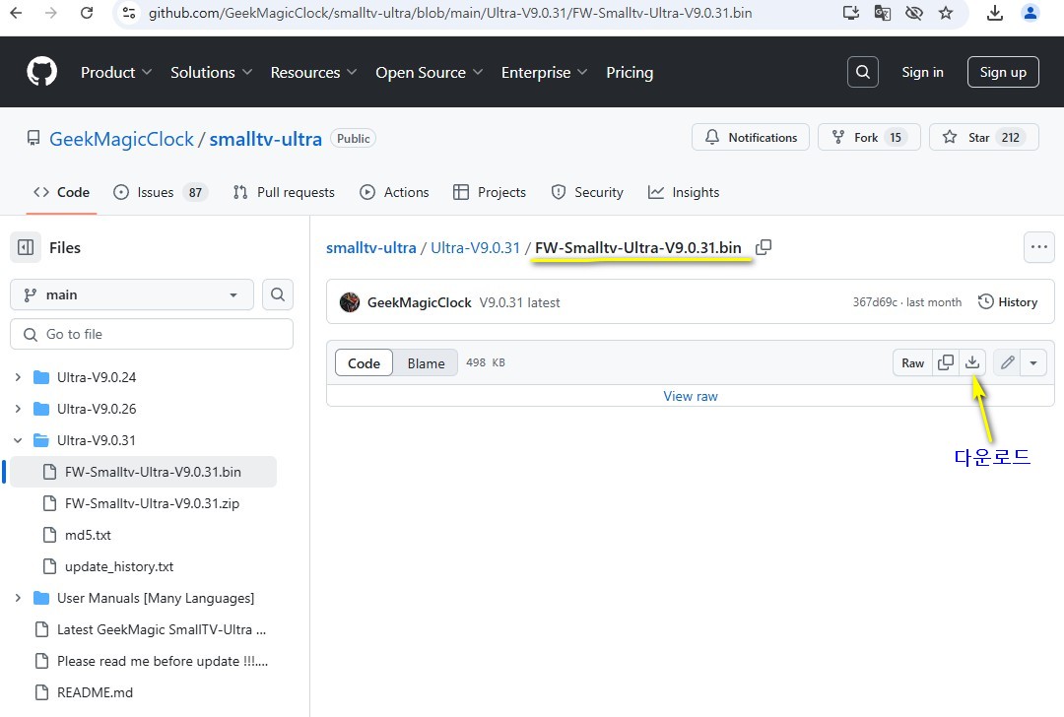Expand the Open Source menu
1064x717 pixels.
point(429,73)
